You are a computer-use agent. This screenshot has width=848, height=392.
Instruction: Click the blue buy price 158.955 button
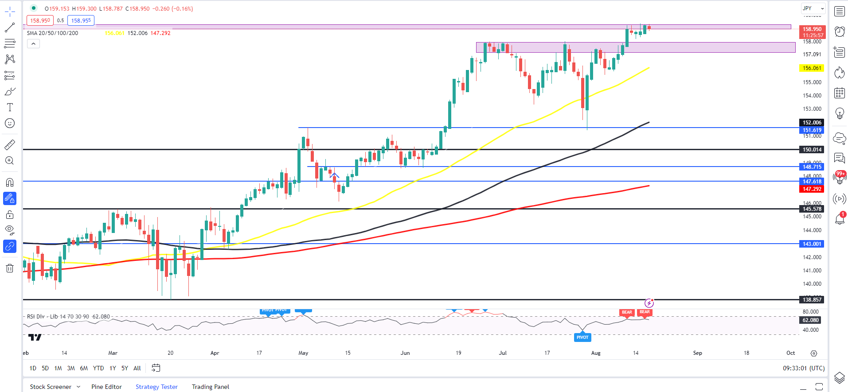(81, 20)
